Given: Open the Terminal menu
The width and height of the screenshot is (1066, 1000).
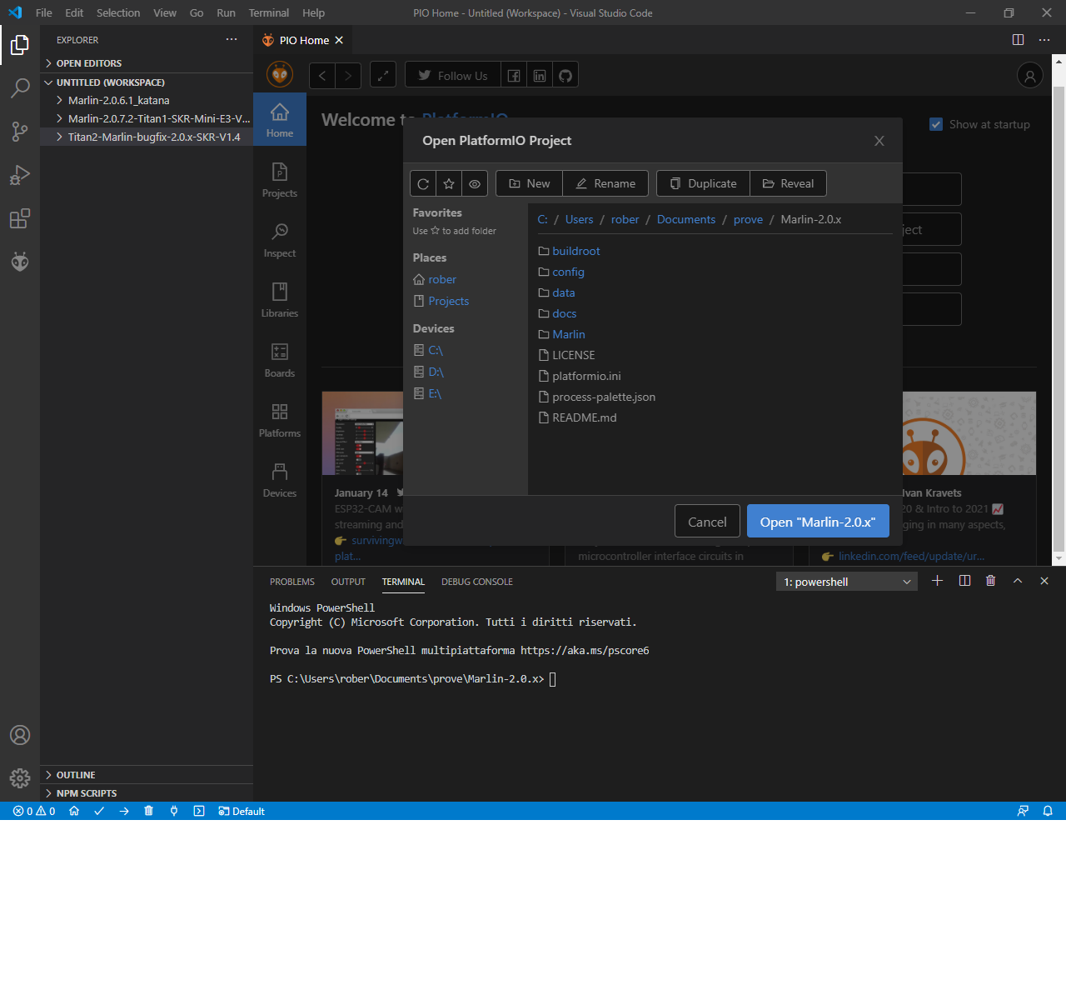Looking at the screenshot, I should pos(269,12).
